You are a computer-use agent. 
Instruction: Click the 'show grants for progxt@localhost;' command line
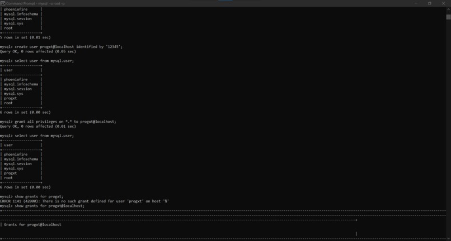tap(43, 206)
